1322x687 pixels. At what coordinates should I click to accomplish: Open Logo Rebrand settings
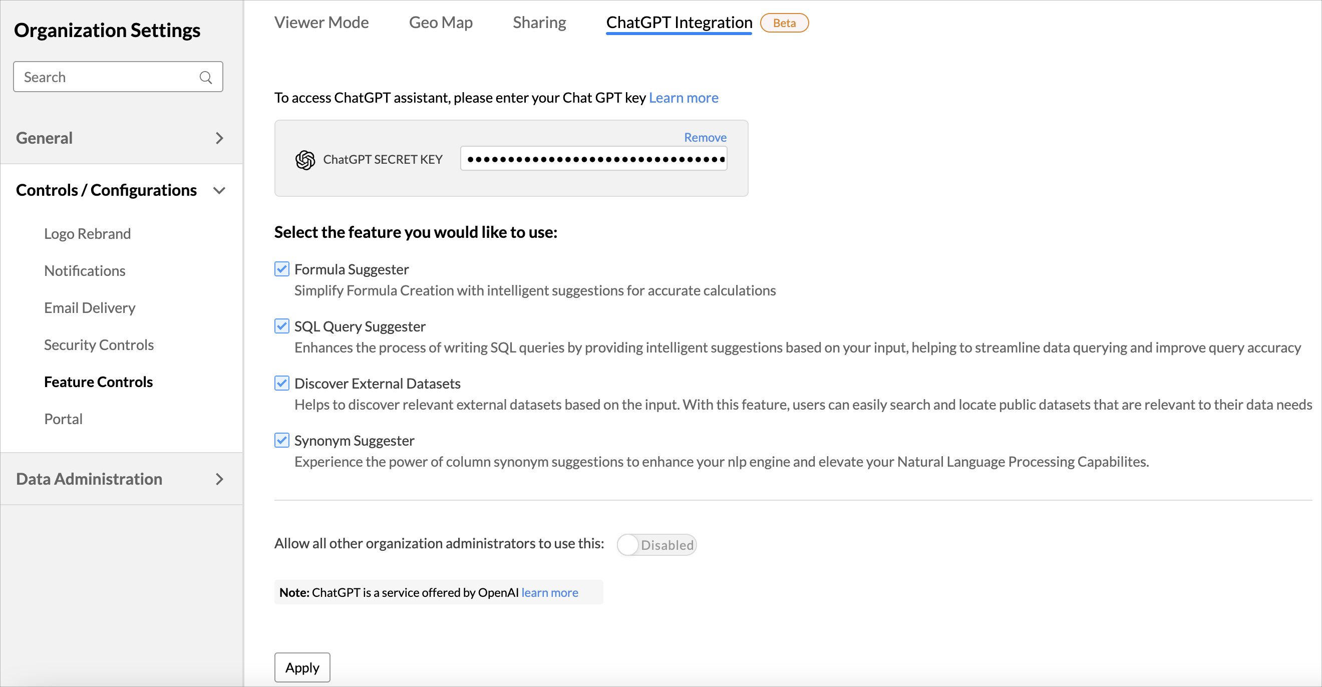tap(87, 233)
